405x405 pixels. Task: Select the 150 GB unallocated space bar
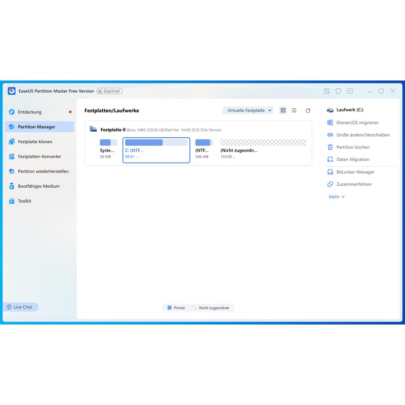[263, 143]
